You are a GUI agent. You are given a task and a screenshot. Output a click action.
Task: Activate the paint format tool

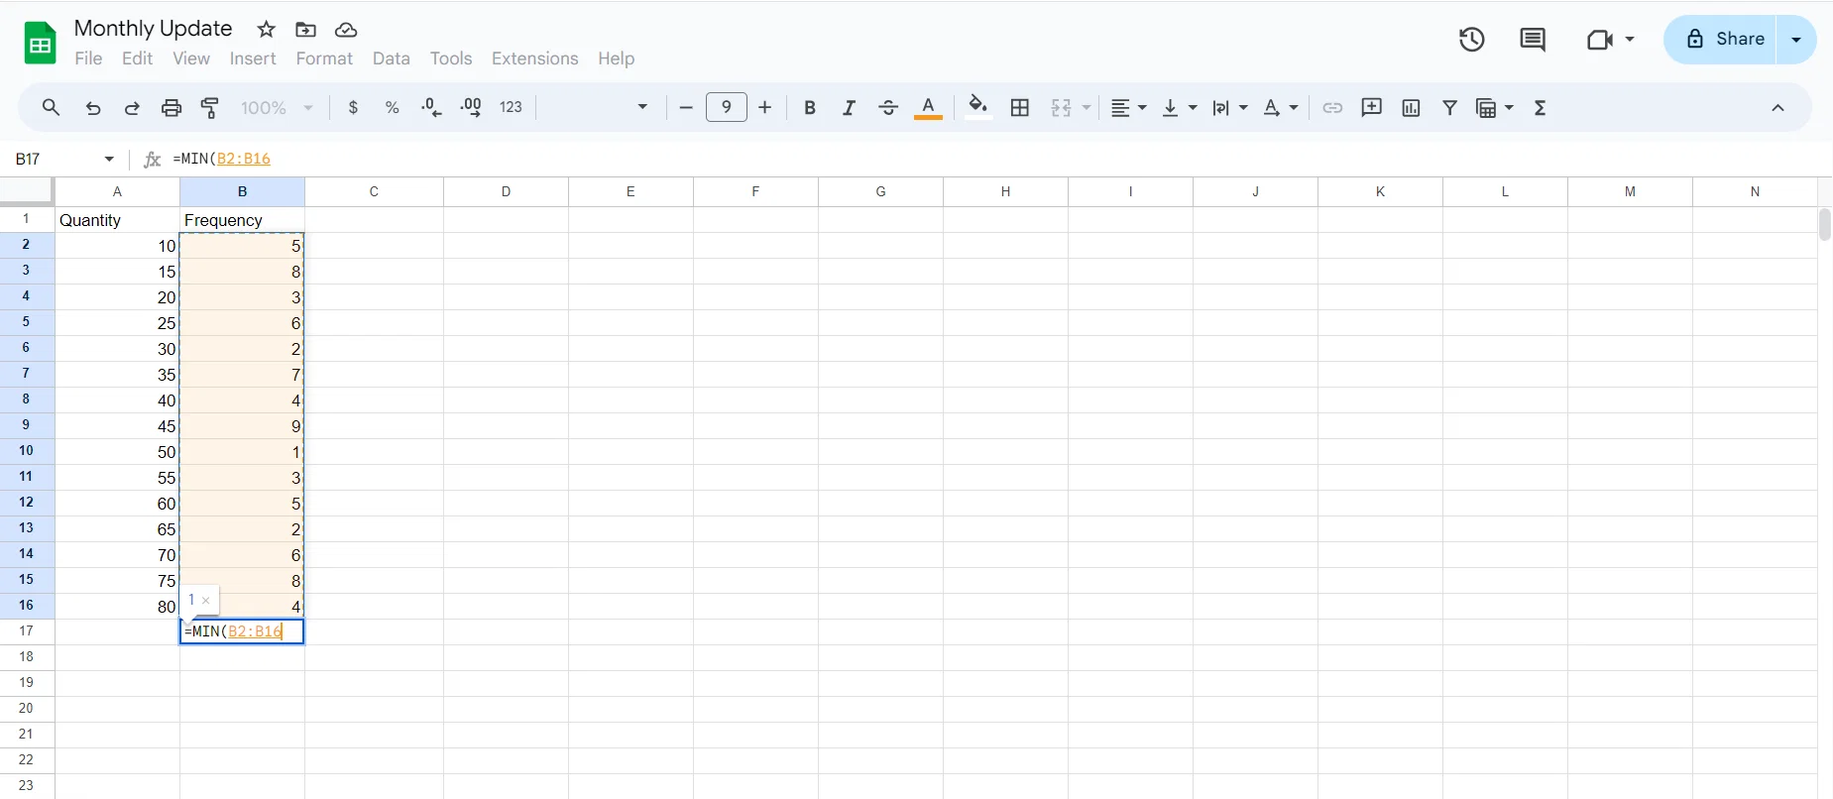[210, 108]
